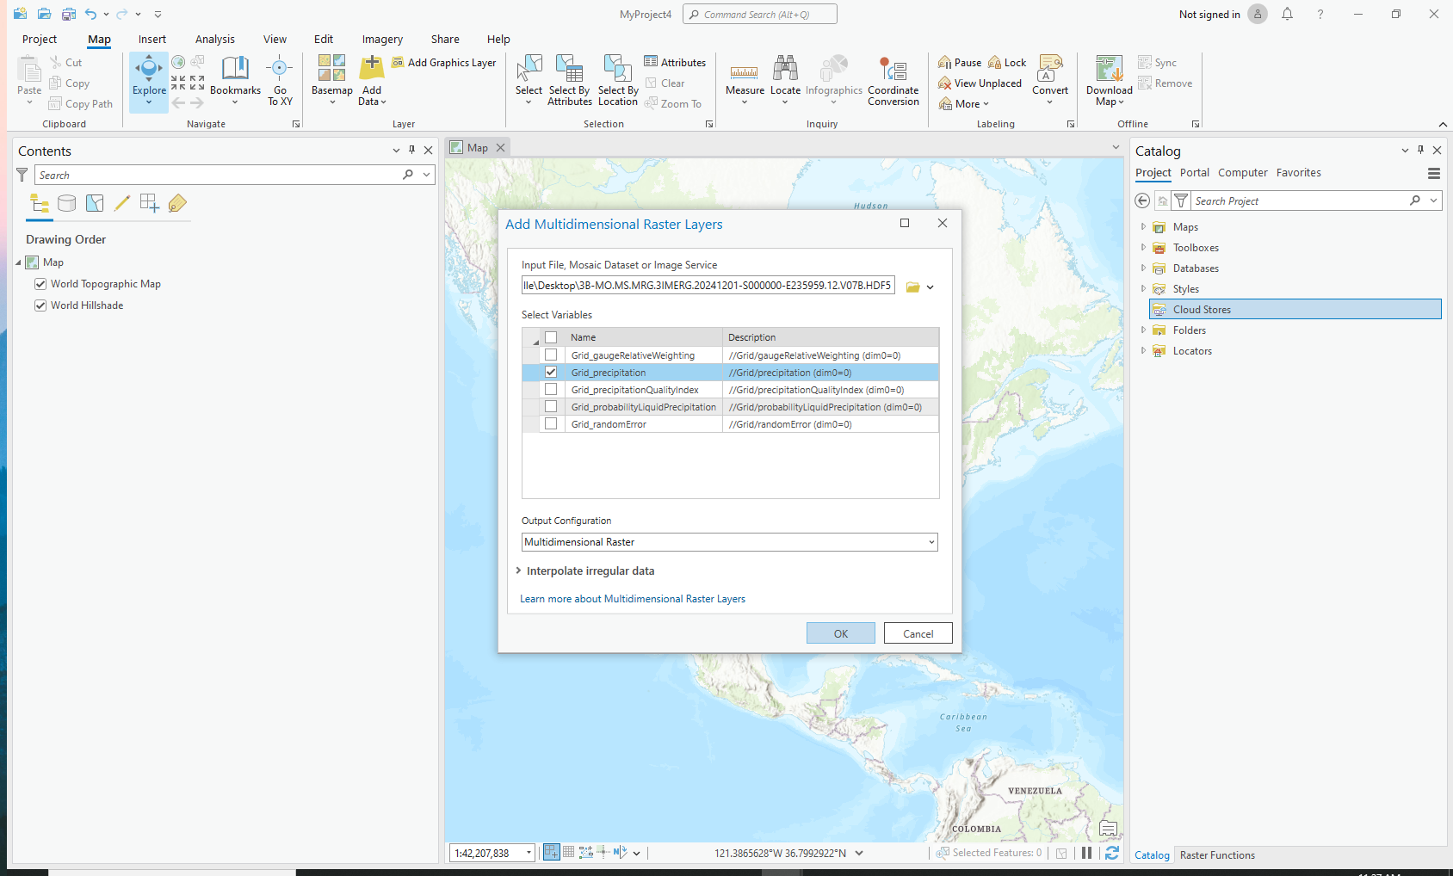Check the Grid_randomError variable checkbox
The image size is (1453, 876).
551,424
